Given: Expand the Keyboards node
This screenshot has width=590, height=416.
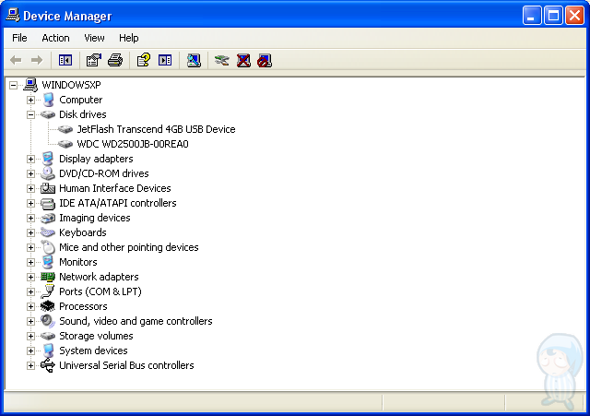Looking at the screenshot, I should coord(30,232).
